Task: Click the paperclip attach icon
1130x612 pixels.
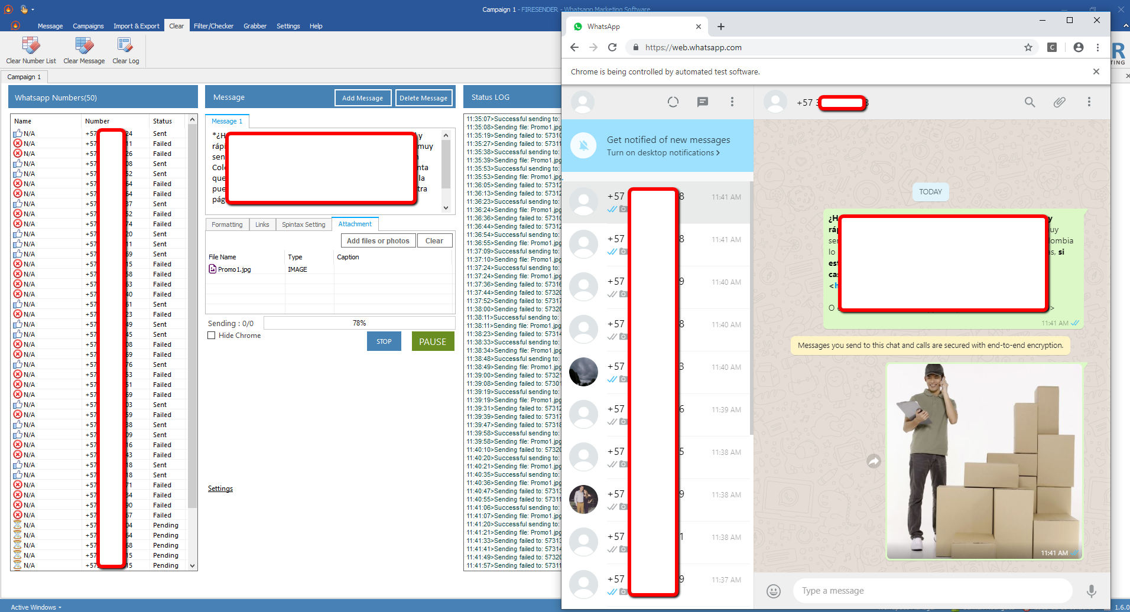Action: [1059, 102]
